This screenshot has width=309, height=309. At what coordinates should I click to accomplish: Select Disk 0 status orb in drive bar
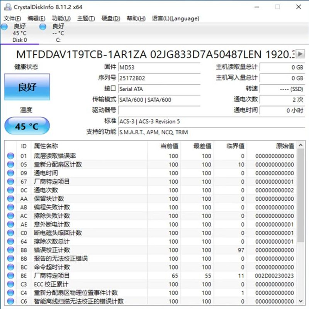click(x=4, y=27)
